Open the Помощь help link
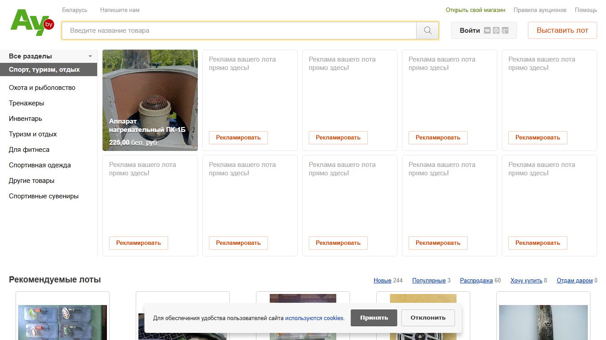This screenshot has width=606, height=340. coord(586,10)
